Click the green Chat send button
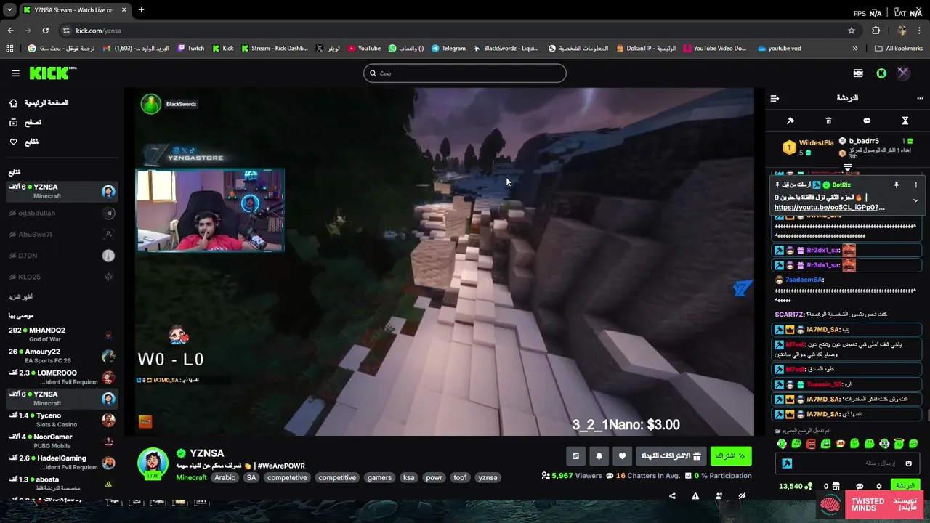Image resolution: width=930 pixels, height=523 pixels. coord(905,486)
